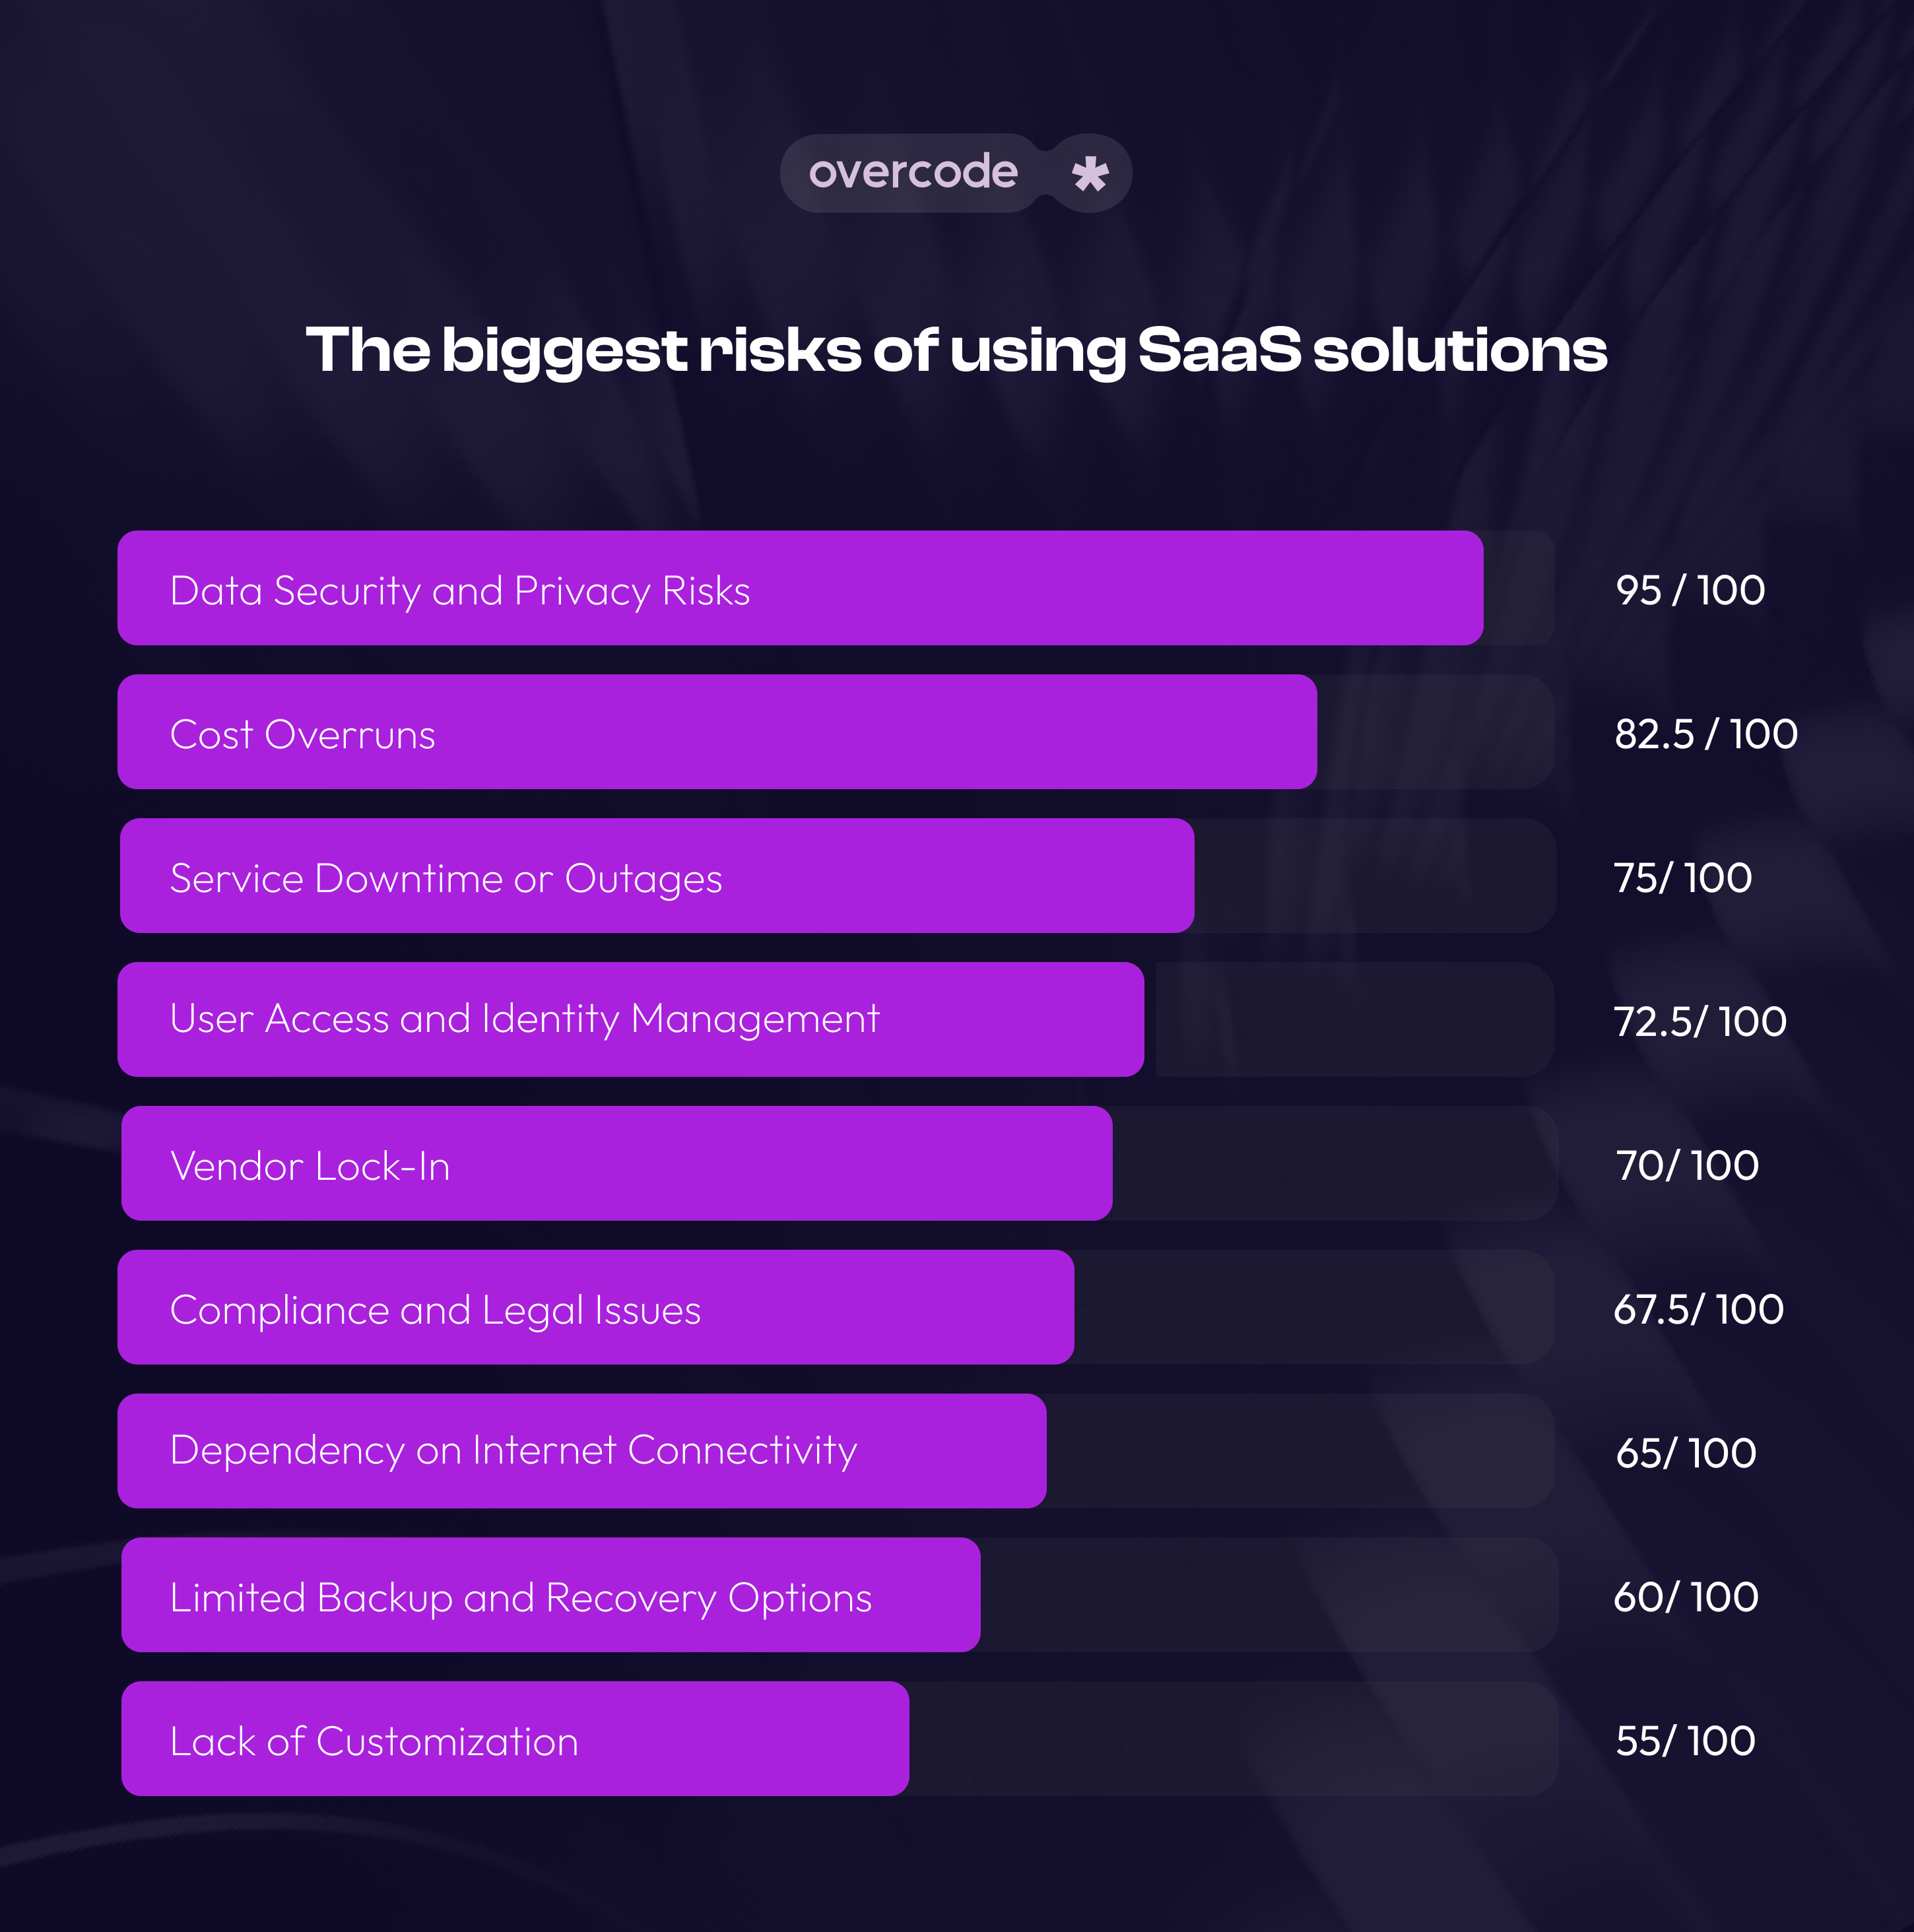Click the 55/ 100 score value
1914x1932 pixels.
(x=1686, y=1742)
